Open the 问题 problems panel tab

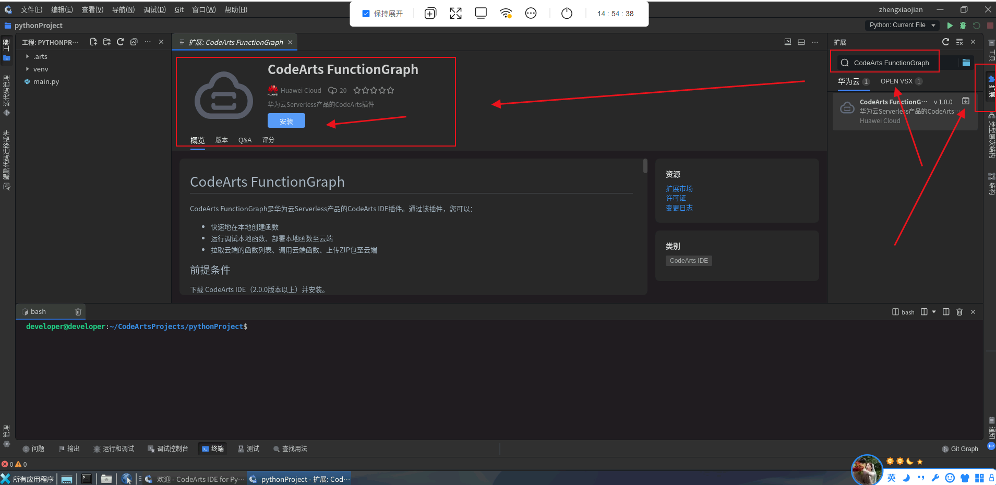click(33, 449)
